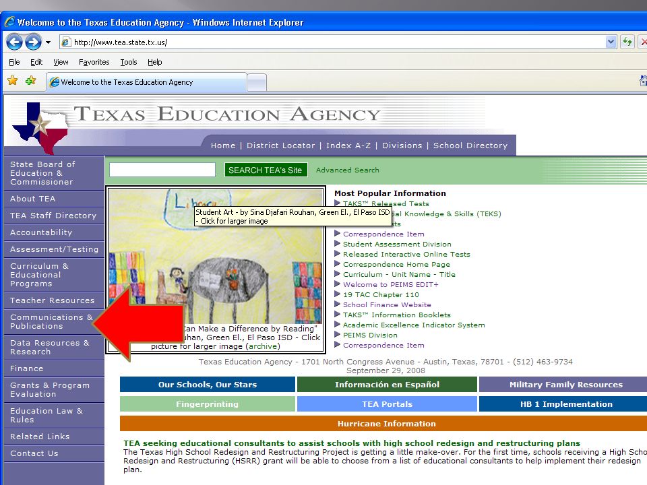647x485 pixels.
Task: Select the Welcome to the Texas Education Agency tab
Action: (146, 82)
